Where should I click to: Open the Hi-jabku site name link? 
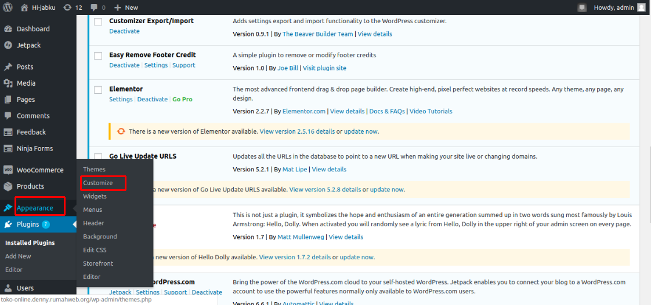(x=45, y=8)
